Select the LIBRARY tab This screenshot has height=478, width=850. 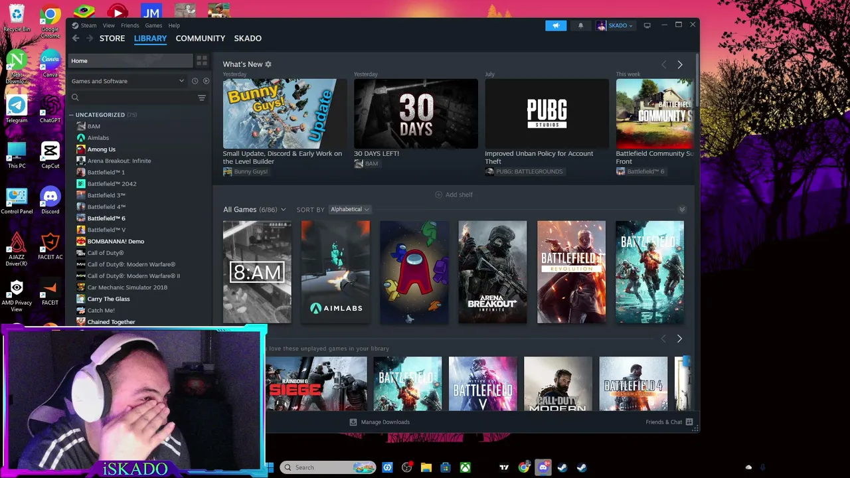coord(150,39)
